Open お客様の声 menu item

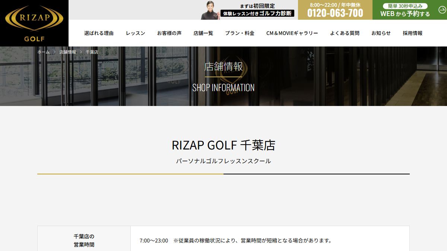(169, 33)
